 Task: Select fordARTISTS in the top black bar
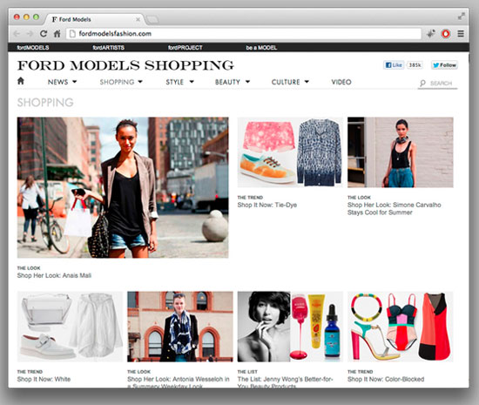[109, 48]
